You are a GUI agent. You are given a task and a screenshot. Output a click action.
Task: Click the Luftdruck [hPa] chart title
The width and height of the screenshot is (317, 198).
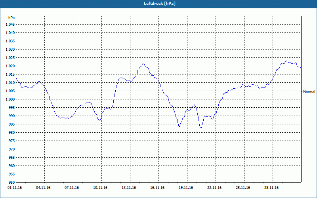(160, 4)
